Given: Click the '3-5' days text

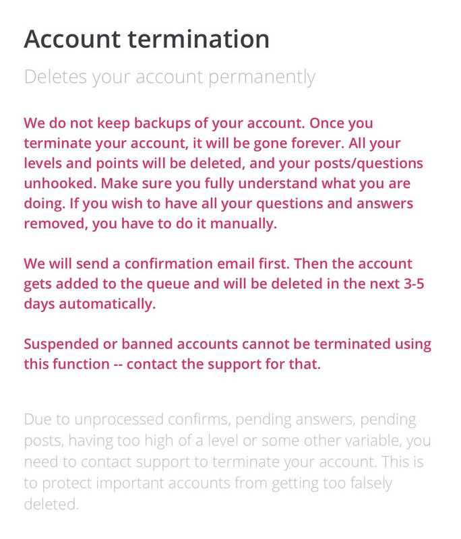Looking at the screenshot, I should click(x=414, y=284).
